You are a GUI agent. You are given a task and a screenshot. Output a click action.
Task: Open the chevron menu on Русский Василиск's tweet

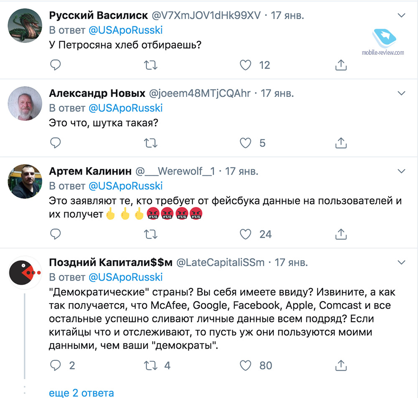click(401, 15)
